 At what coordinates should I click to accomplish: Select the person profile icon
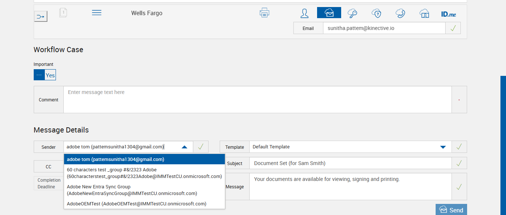pyautogui.click(x=304, y=13)
